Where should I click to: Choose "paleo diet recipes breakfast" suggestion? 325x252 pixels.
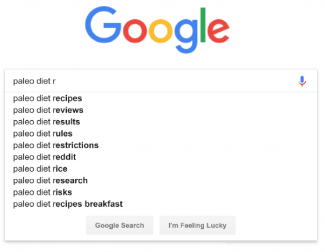point(68,204)
